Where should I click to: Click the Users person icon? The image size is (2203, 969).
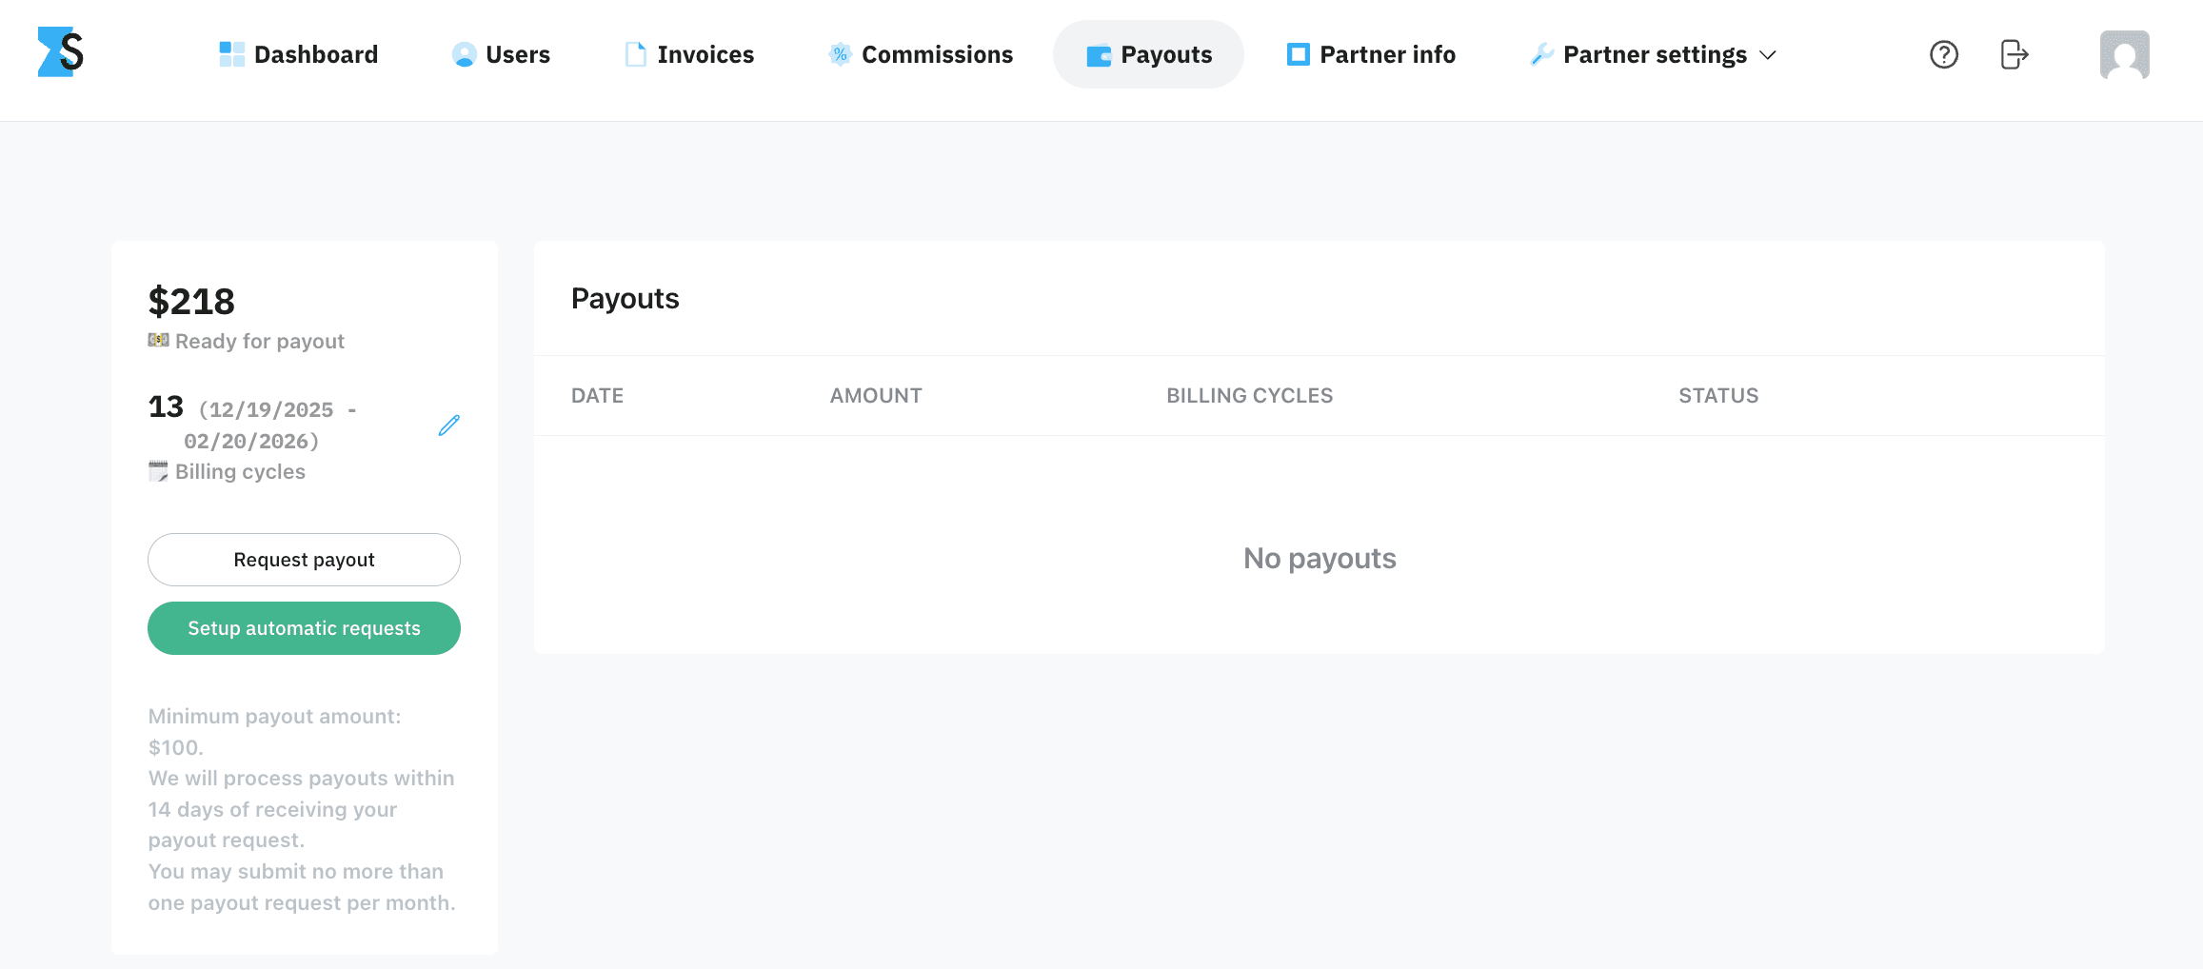[464, 54]
